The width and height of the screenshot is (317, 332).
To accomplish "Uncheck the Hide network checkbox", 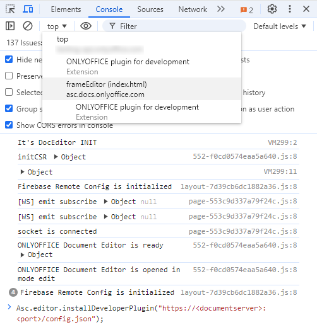I will [x=9, y=59].
